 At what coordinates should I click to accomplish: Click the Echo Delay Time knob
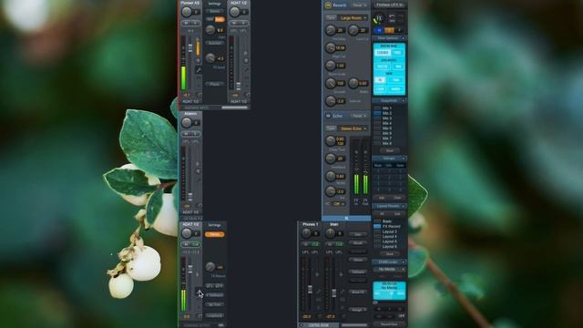pyautogui.click(x=330, y=140)
